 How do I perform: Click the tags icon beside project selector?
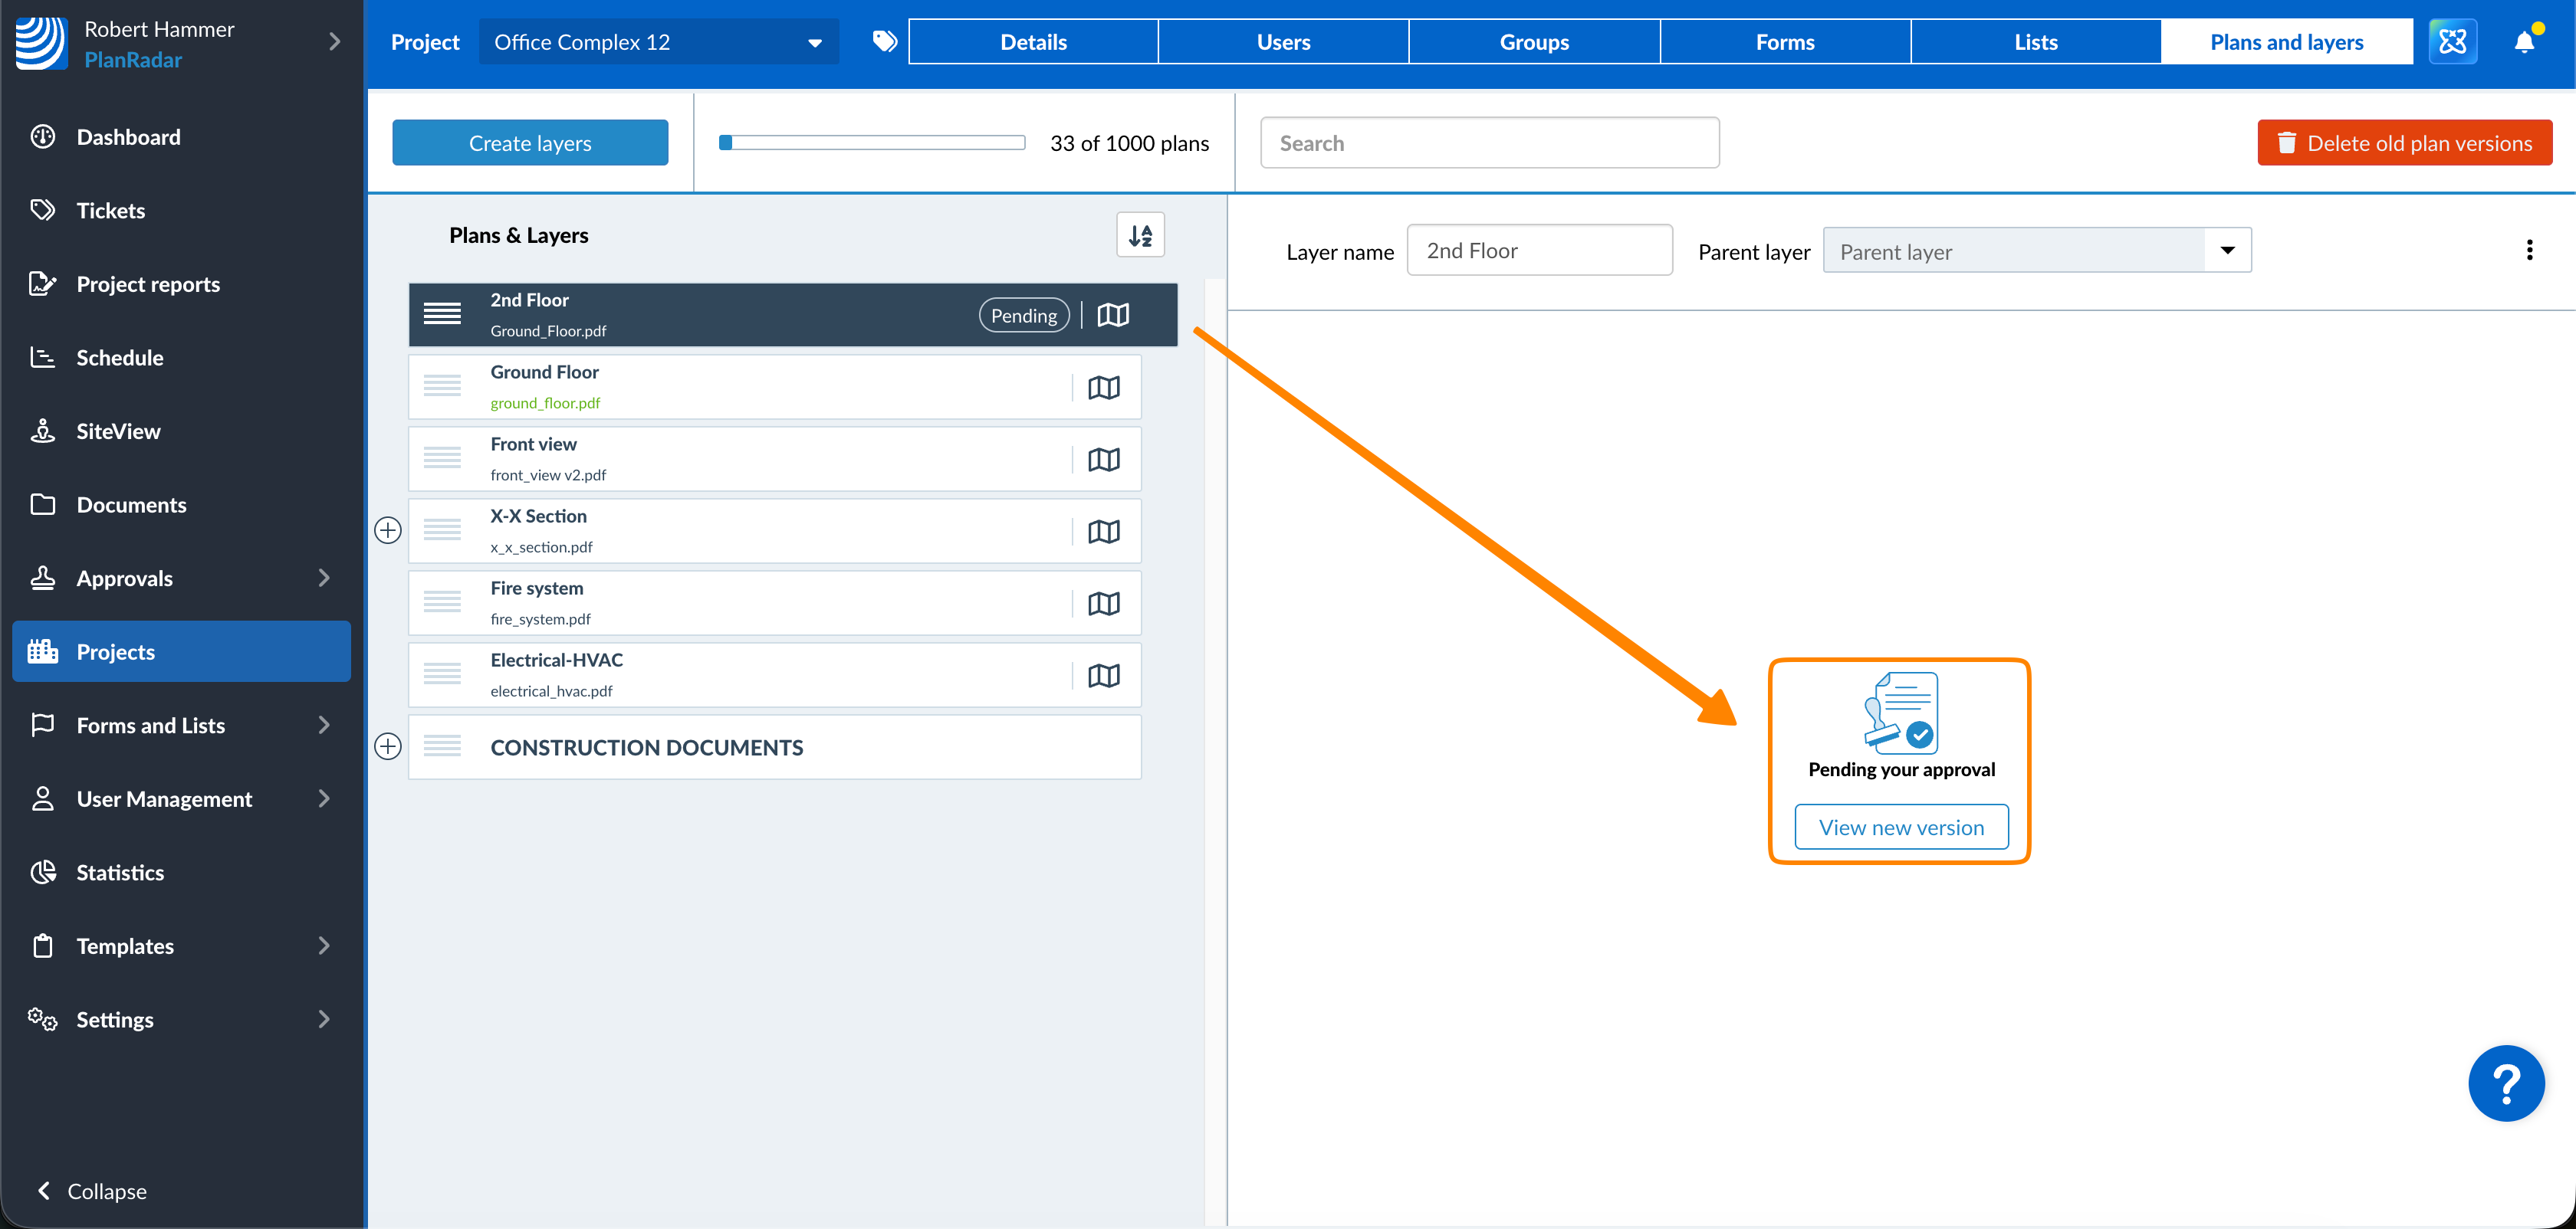(x=884, y=42)
